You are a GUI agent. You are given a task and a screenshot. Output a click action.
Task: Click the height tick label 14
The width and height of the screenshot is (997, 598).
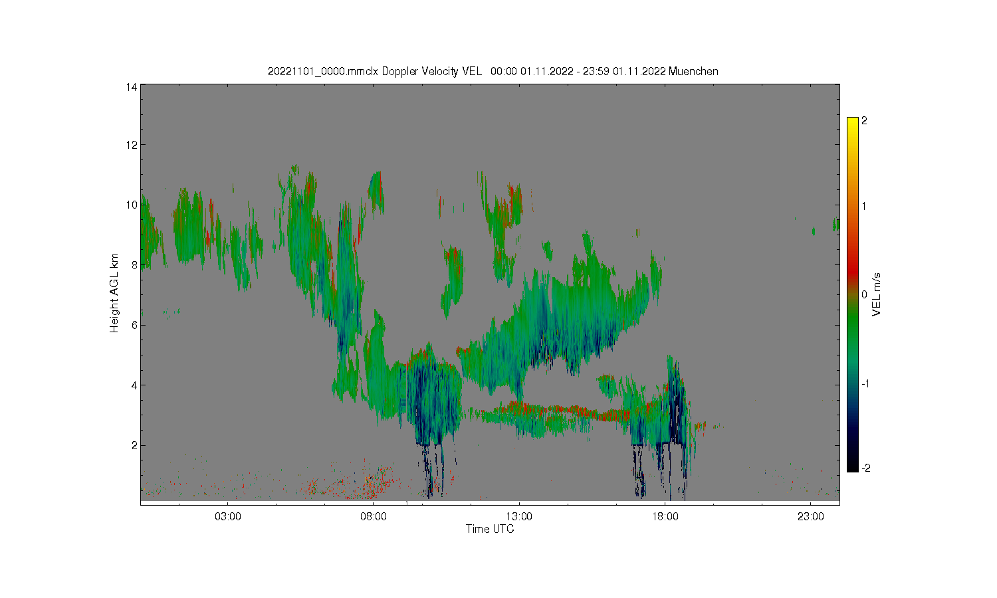tap(132, 87)
